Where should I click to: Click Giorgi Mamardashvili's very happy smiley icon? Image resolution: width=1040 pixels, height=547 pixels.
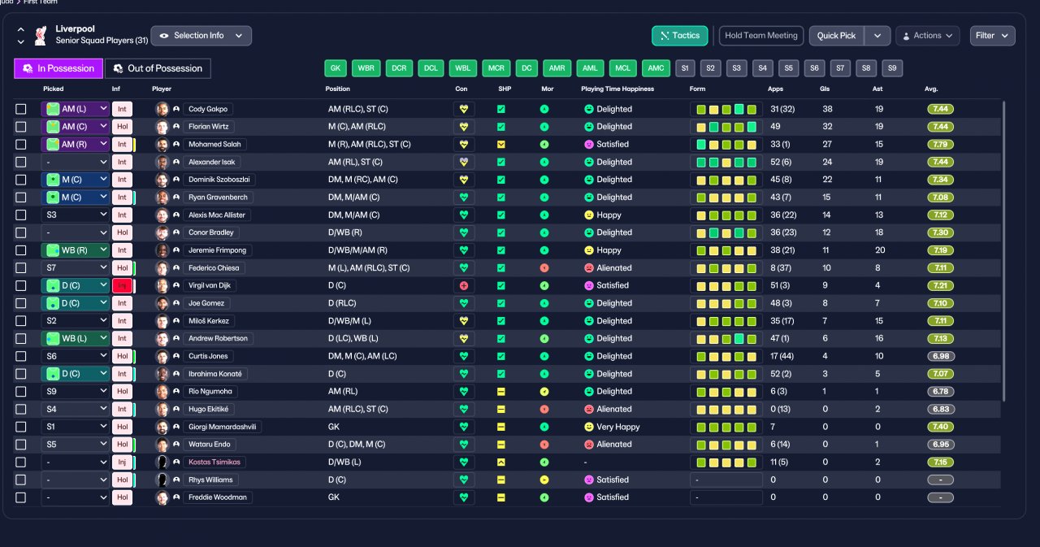tap(589, 427)
